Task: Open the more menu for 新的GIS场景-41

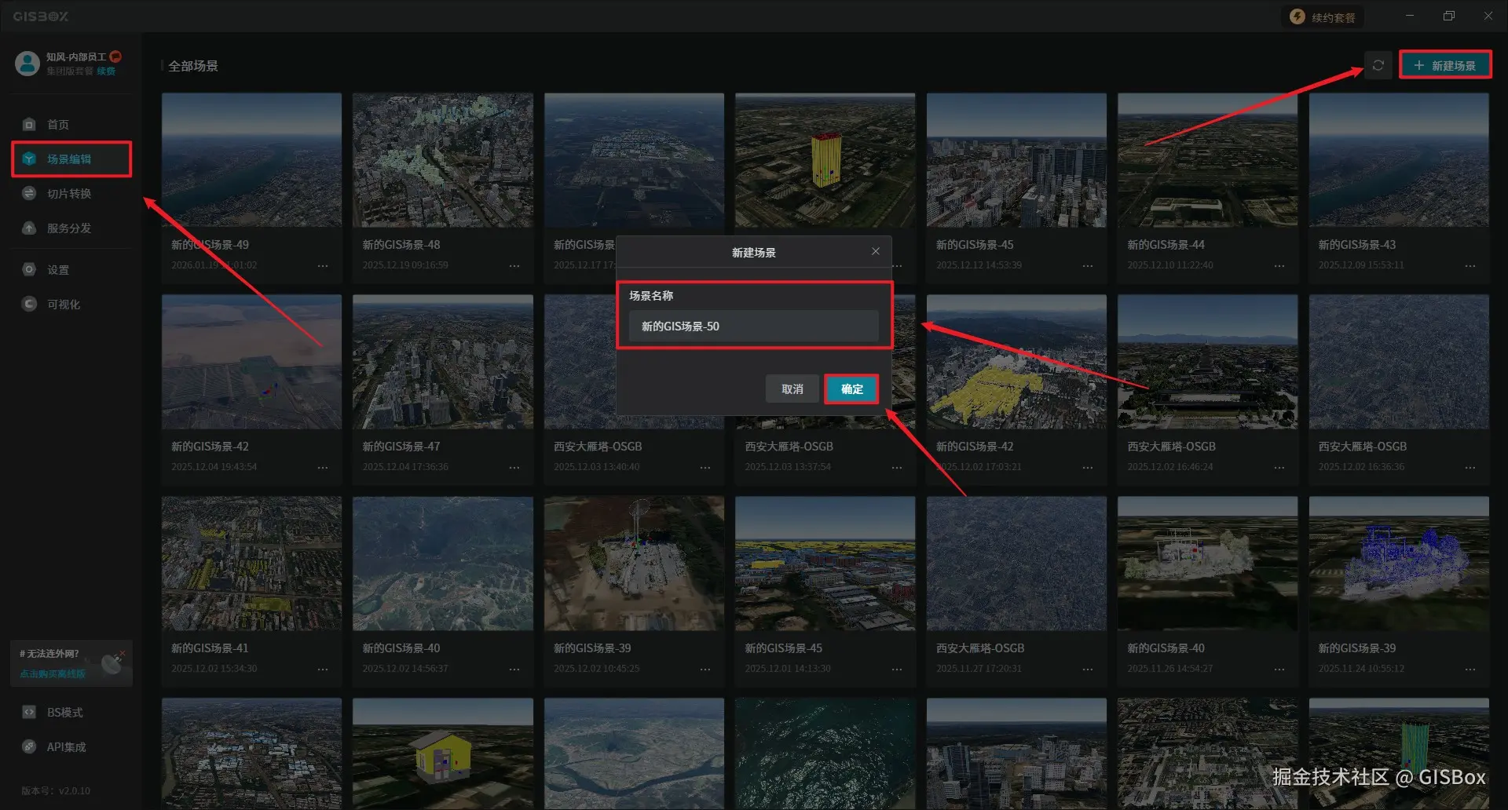Action: (323, 670)
